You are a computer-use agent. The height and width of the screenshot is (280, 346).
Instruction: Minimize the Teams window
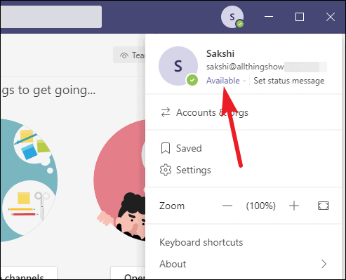[x=269, y=17]
